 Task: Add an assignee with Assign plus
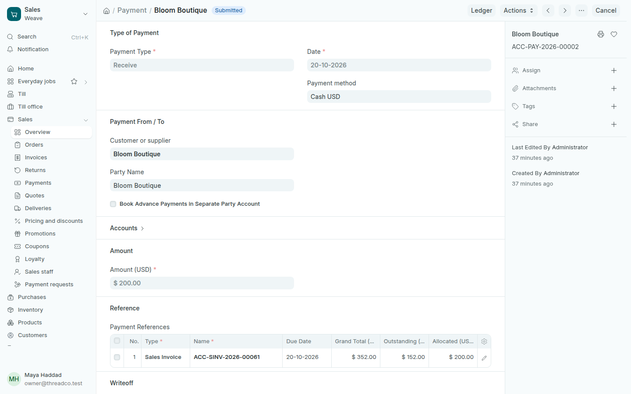(x=614, y=70)
